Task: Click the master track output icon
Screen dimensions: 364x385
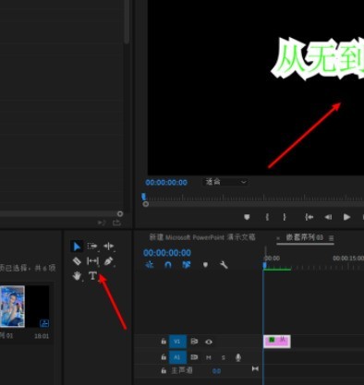Action: (255, 368)
